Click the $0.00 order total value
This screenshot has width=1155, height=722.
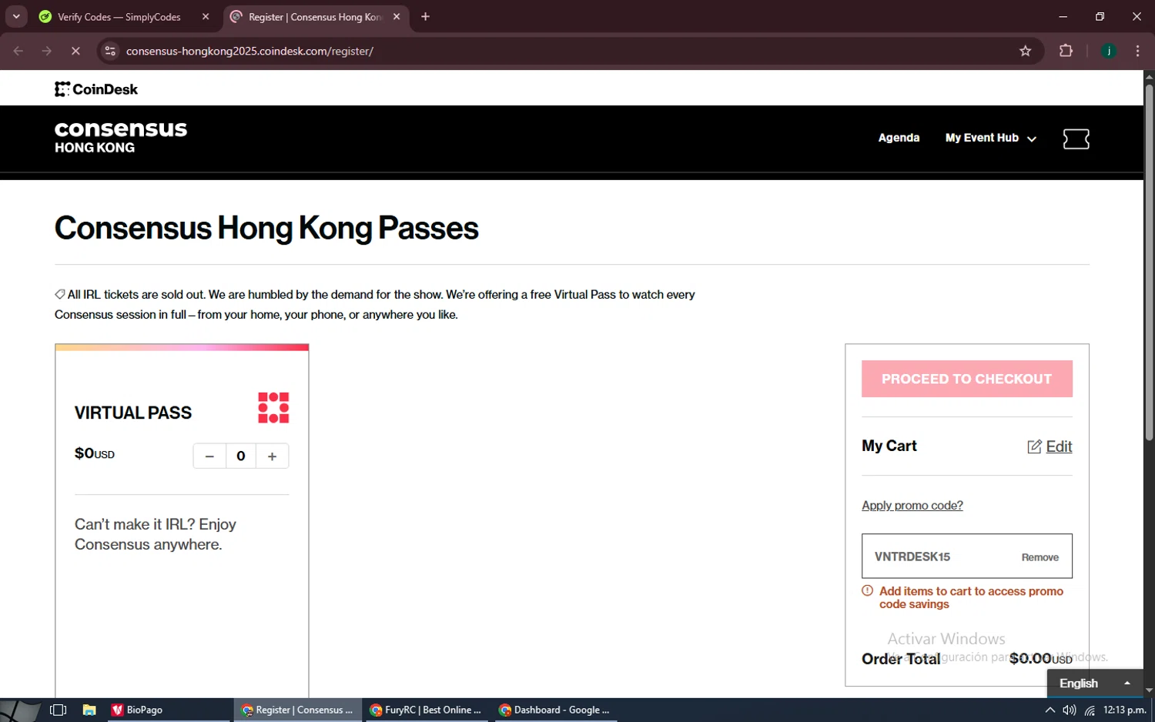[1041, 658]
